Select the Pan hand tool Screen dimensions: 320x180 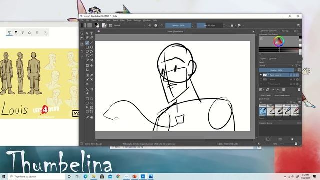pos(92,117)
